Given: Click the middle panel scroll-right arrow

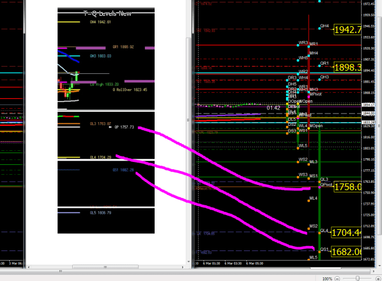Looking at the screenshot, I should pyautogui.click(x=183, y=267).
